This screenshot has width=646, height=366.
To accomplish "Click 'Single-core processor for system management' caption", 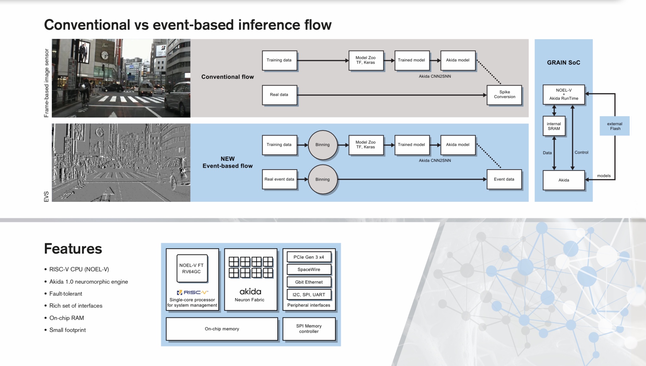I will coord(192,303).
